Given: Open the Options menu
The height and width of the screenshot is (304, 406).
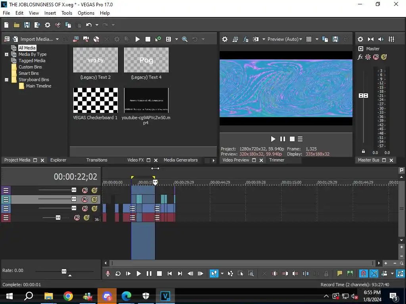Looking at the screenshot, I should pos(86,13).
